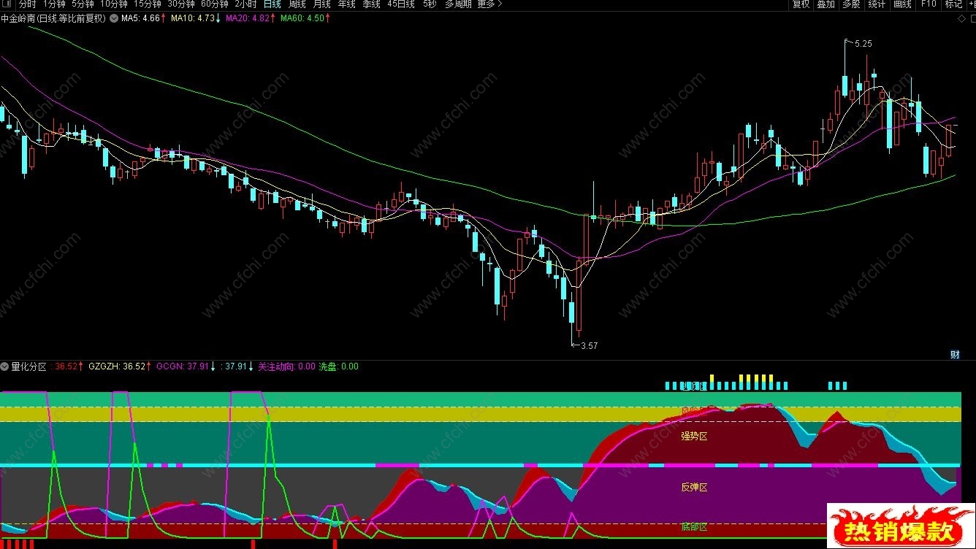Click the 关注动向: 0.00 value

(286, 366)
